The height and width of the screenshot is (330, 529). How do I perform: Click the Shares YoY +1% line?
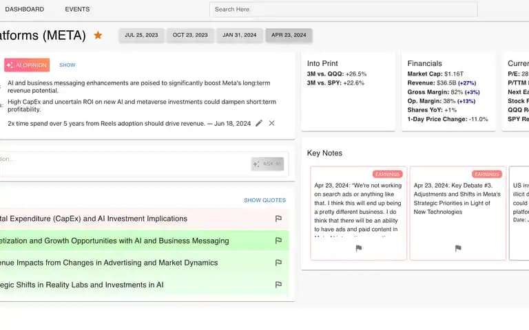coord(432,110)
